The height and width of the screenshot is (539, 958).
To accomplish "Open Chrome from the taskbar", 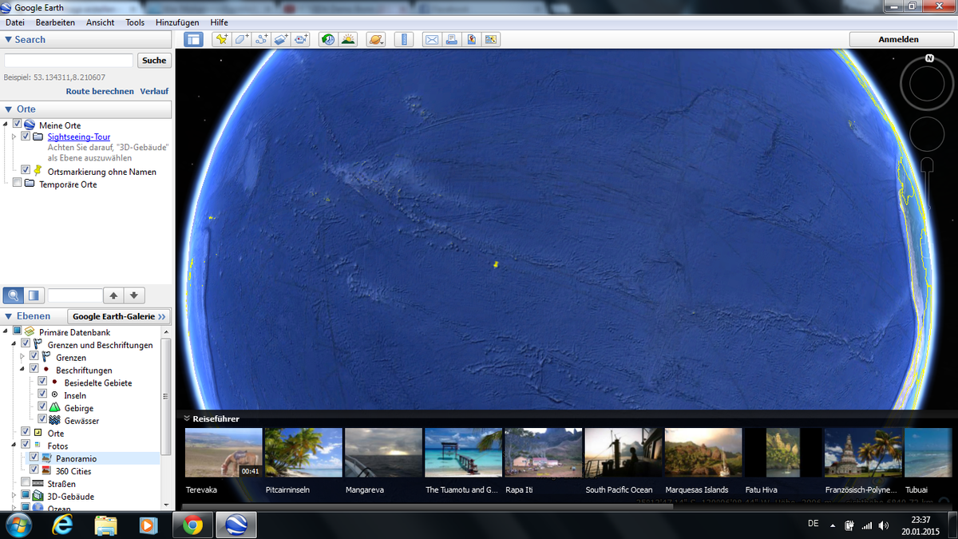I will [192, 525].
